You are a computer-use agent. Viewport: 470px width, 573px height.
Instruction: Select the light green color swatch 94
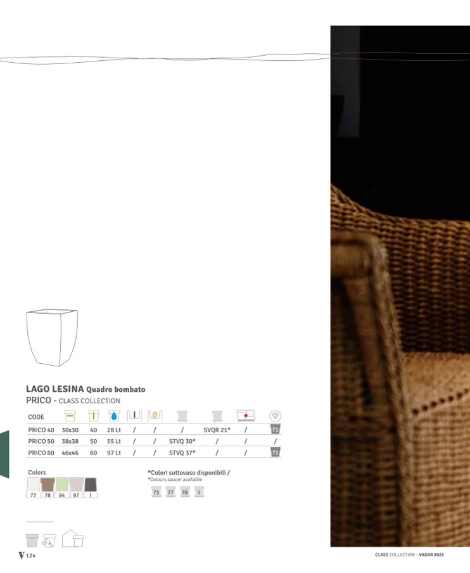click(x=63, y=487)
